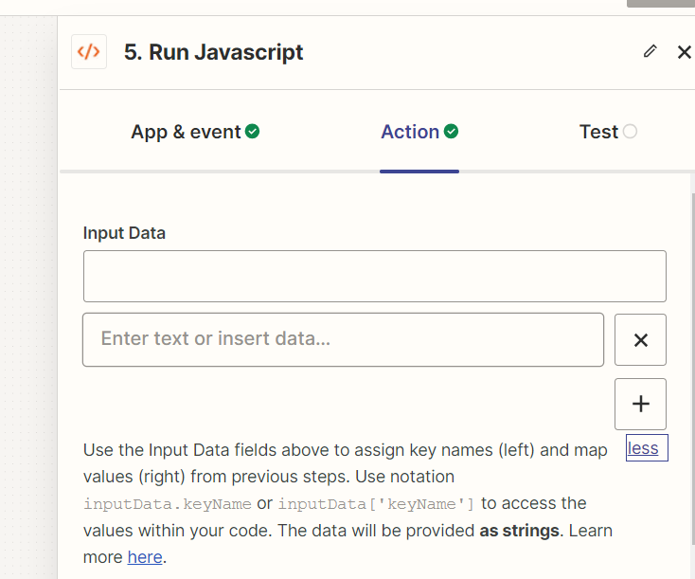Viewport: 695px width, 579px height.
Task: Click the Input Data key name field
Action: [x=375, y=276]
